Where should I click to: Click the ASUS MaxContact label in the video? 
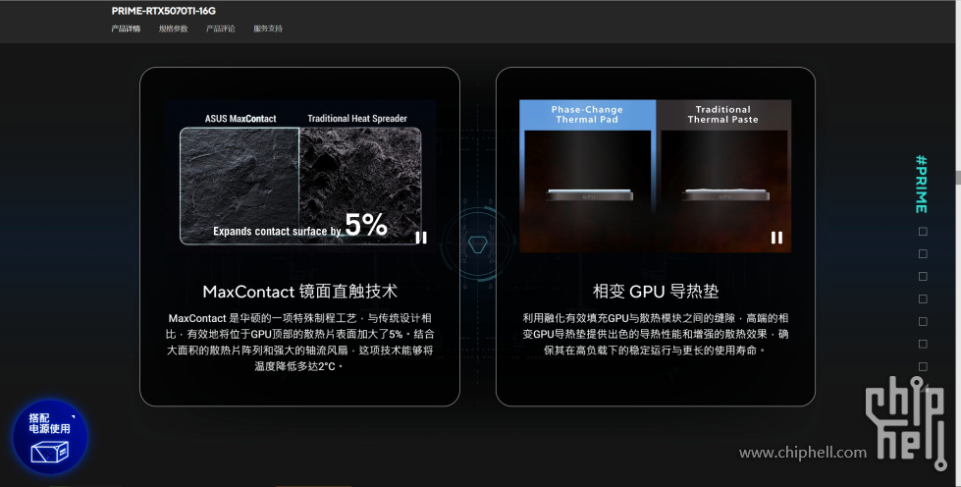pyautogui.click(x=240, y=119)
